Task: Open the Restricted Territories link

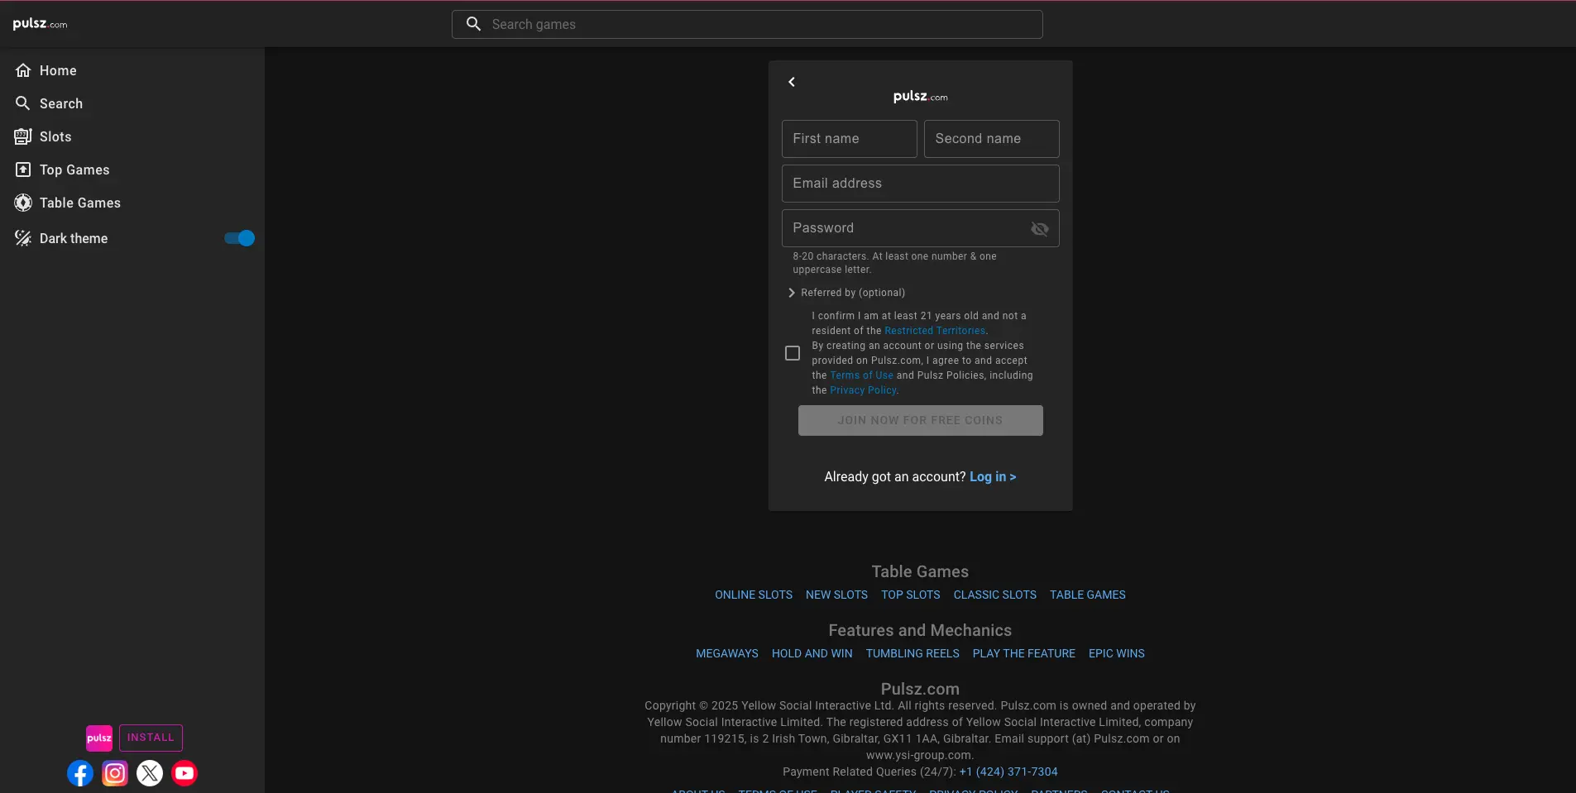Action: coord(935,331)
